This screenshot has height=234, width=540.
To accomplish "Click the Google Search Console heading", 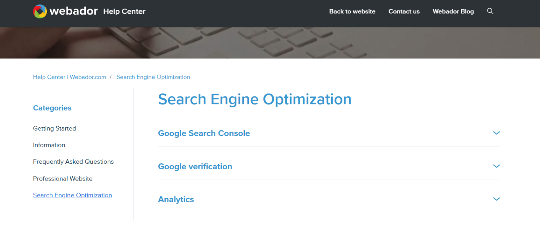I will click(204, 133).
